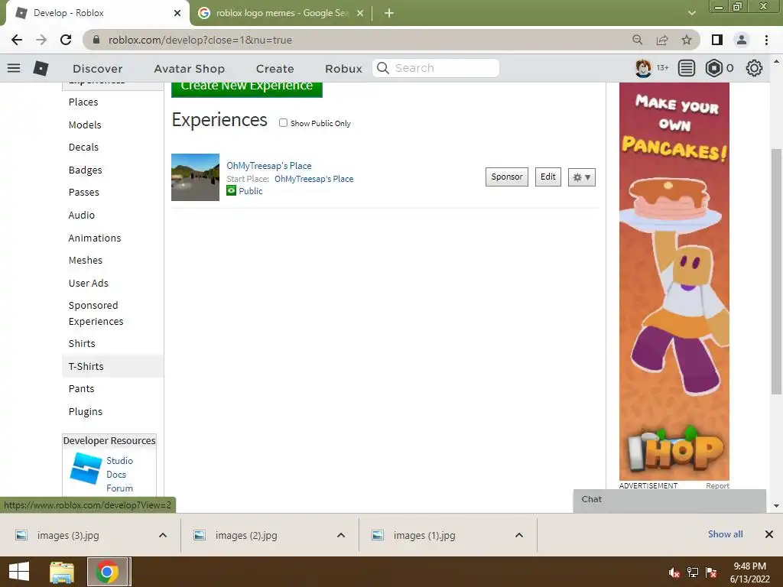
Task: Click the Chrome taskbar icon
Action: pos(107,572)
